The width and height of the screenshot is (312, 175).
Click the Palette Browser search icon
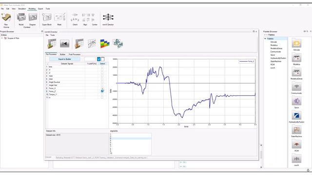307,31
